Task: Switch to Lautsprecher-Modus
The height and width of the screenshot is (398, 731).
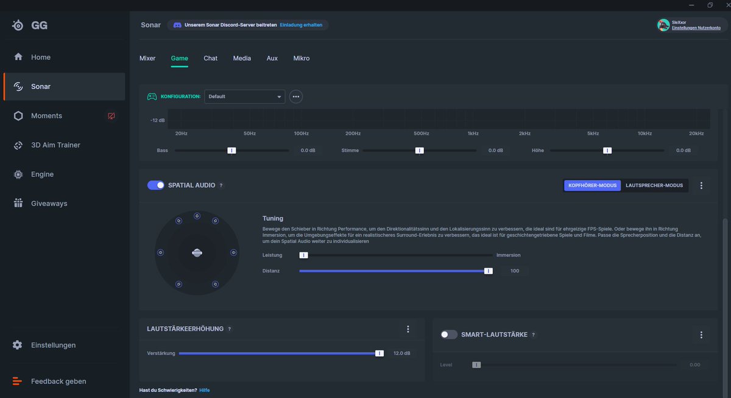Action: [654, 185]
